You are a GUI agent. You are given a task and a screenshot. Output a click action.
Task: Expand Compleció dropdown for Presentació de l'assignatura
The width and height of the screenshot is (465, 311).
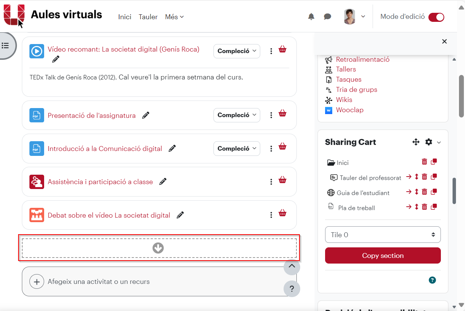pos(237,115)
